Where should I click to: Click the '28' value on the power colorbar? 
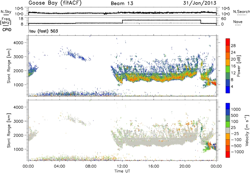[233, 46]
